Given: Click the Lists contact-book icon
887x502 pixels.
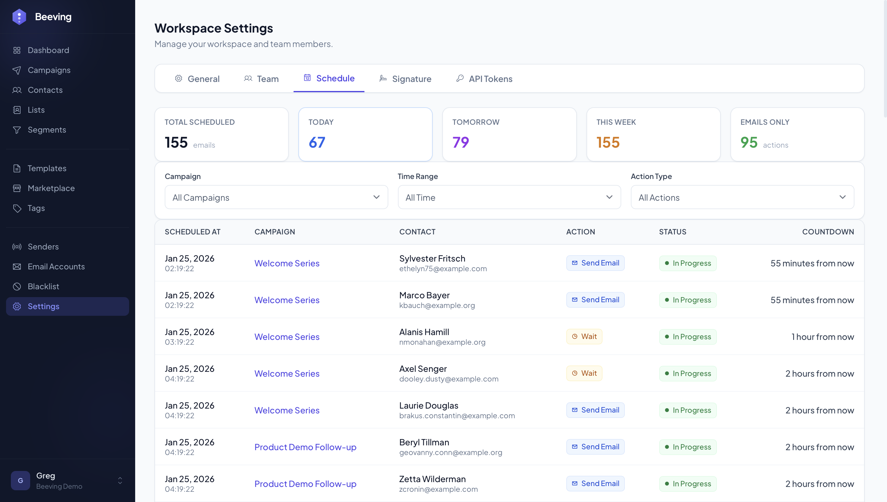Looking at the screenshot, I should (x=17, y=110).
